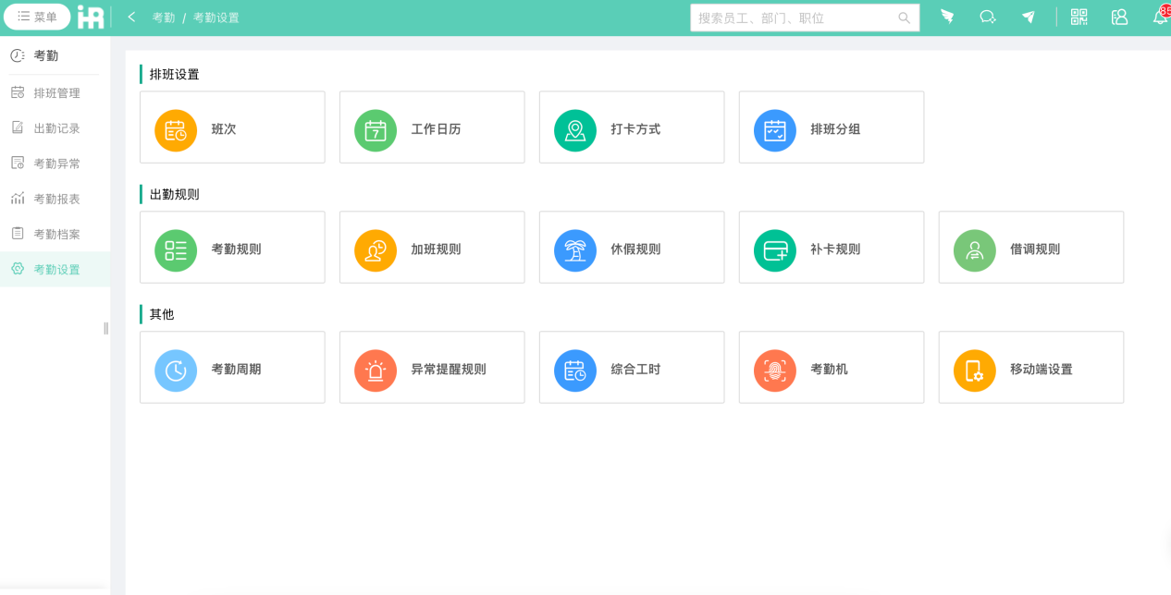Open the contacts address book icon
This screenshot has width=1171, height=595.
coord(1119,16)
